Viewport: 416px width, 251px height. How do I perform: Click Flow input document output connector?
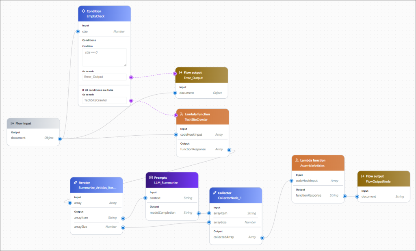60,139
